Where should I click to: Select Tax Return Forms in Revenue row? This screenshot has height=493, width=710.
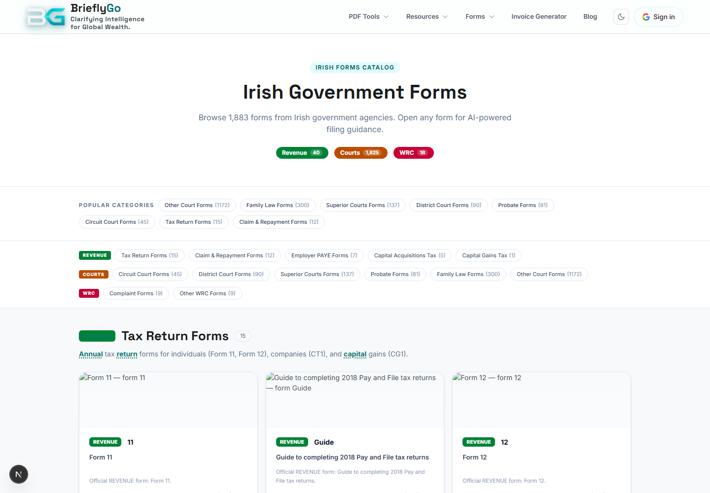[x=150, y=255]
